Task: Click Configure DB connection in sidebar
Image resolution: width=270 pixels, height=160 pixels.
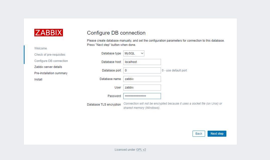Action: (51, 61)
